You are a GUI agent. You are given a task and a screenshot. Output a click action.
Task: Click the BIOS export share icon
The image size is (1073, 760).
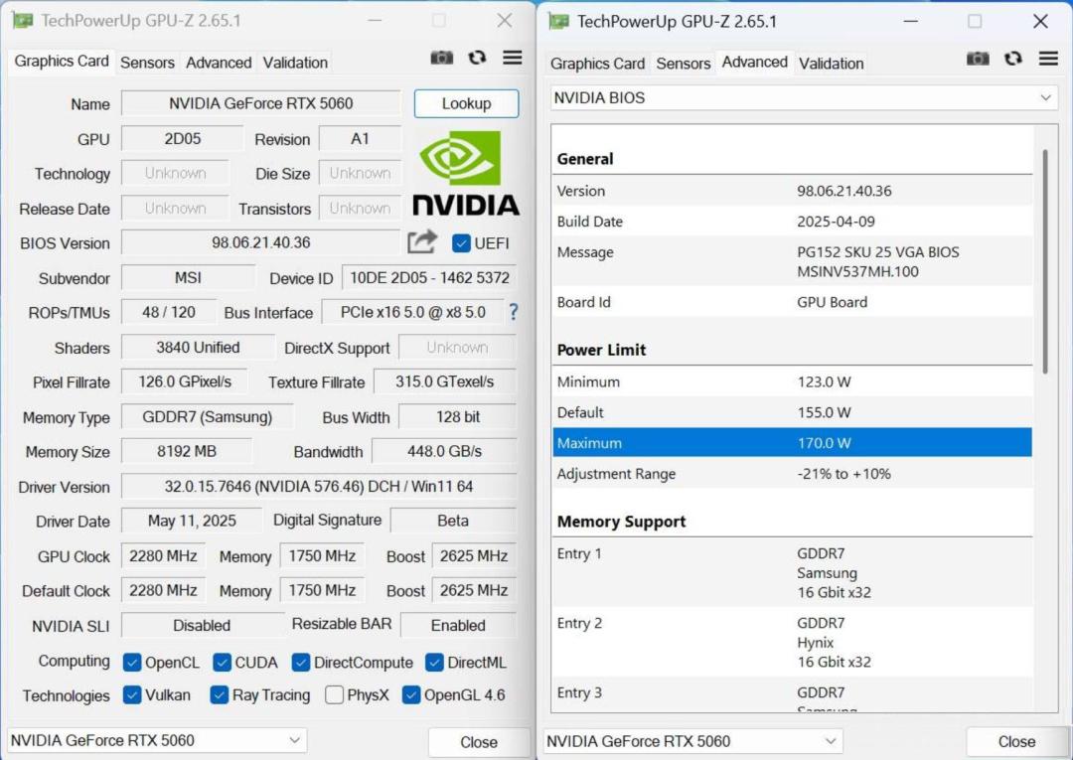click(x=422, y=241)
